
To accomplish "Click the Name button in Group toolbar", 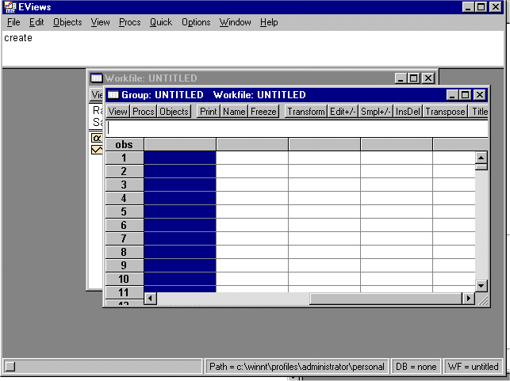I will pos(234,112).
